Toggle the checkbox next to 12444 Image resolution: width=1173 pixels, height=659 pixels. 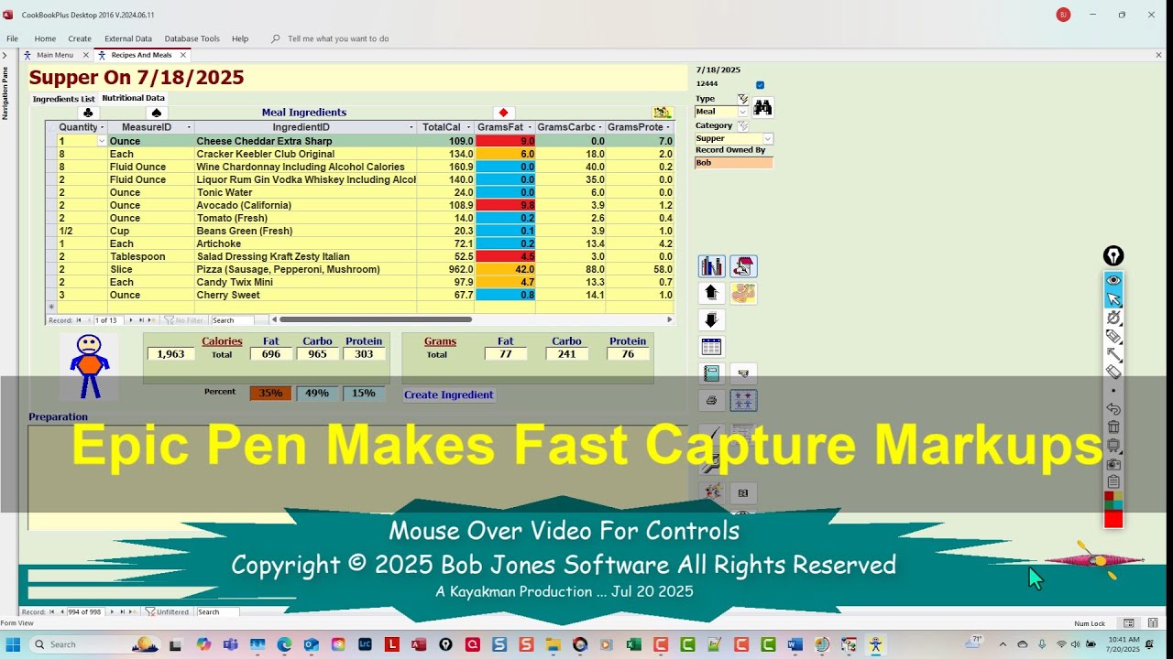pos(760,85)
